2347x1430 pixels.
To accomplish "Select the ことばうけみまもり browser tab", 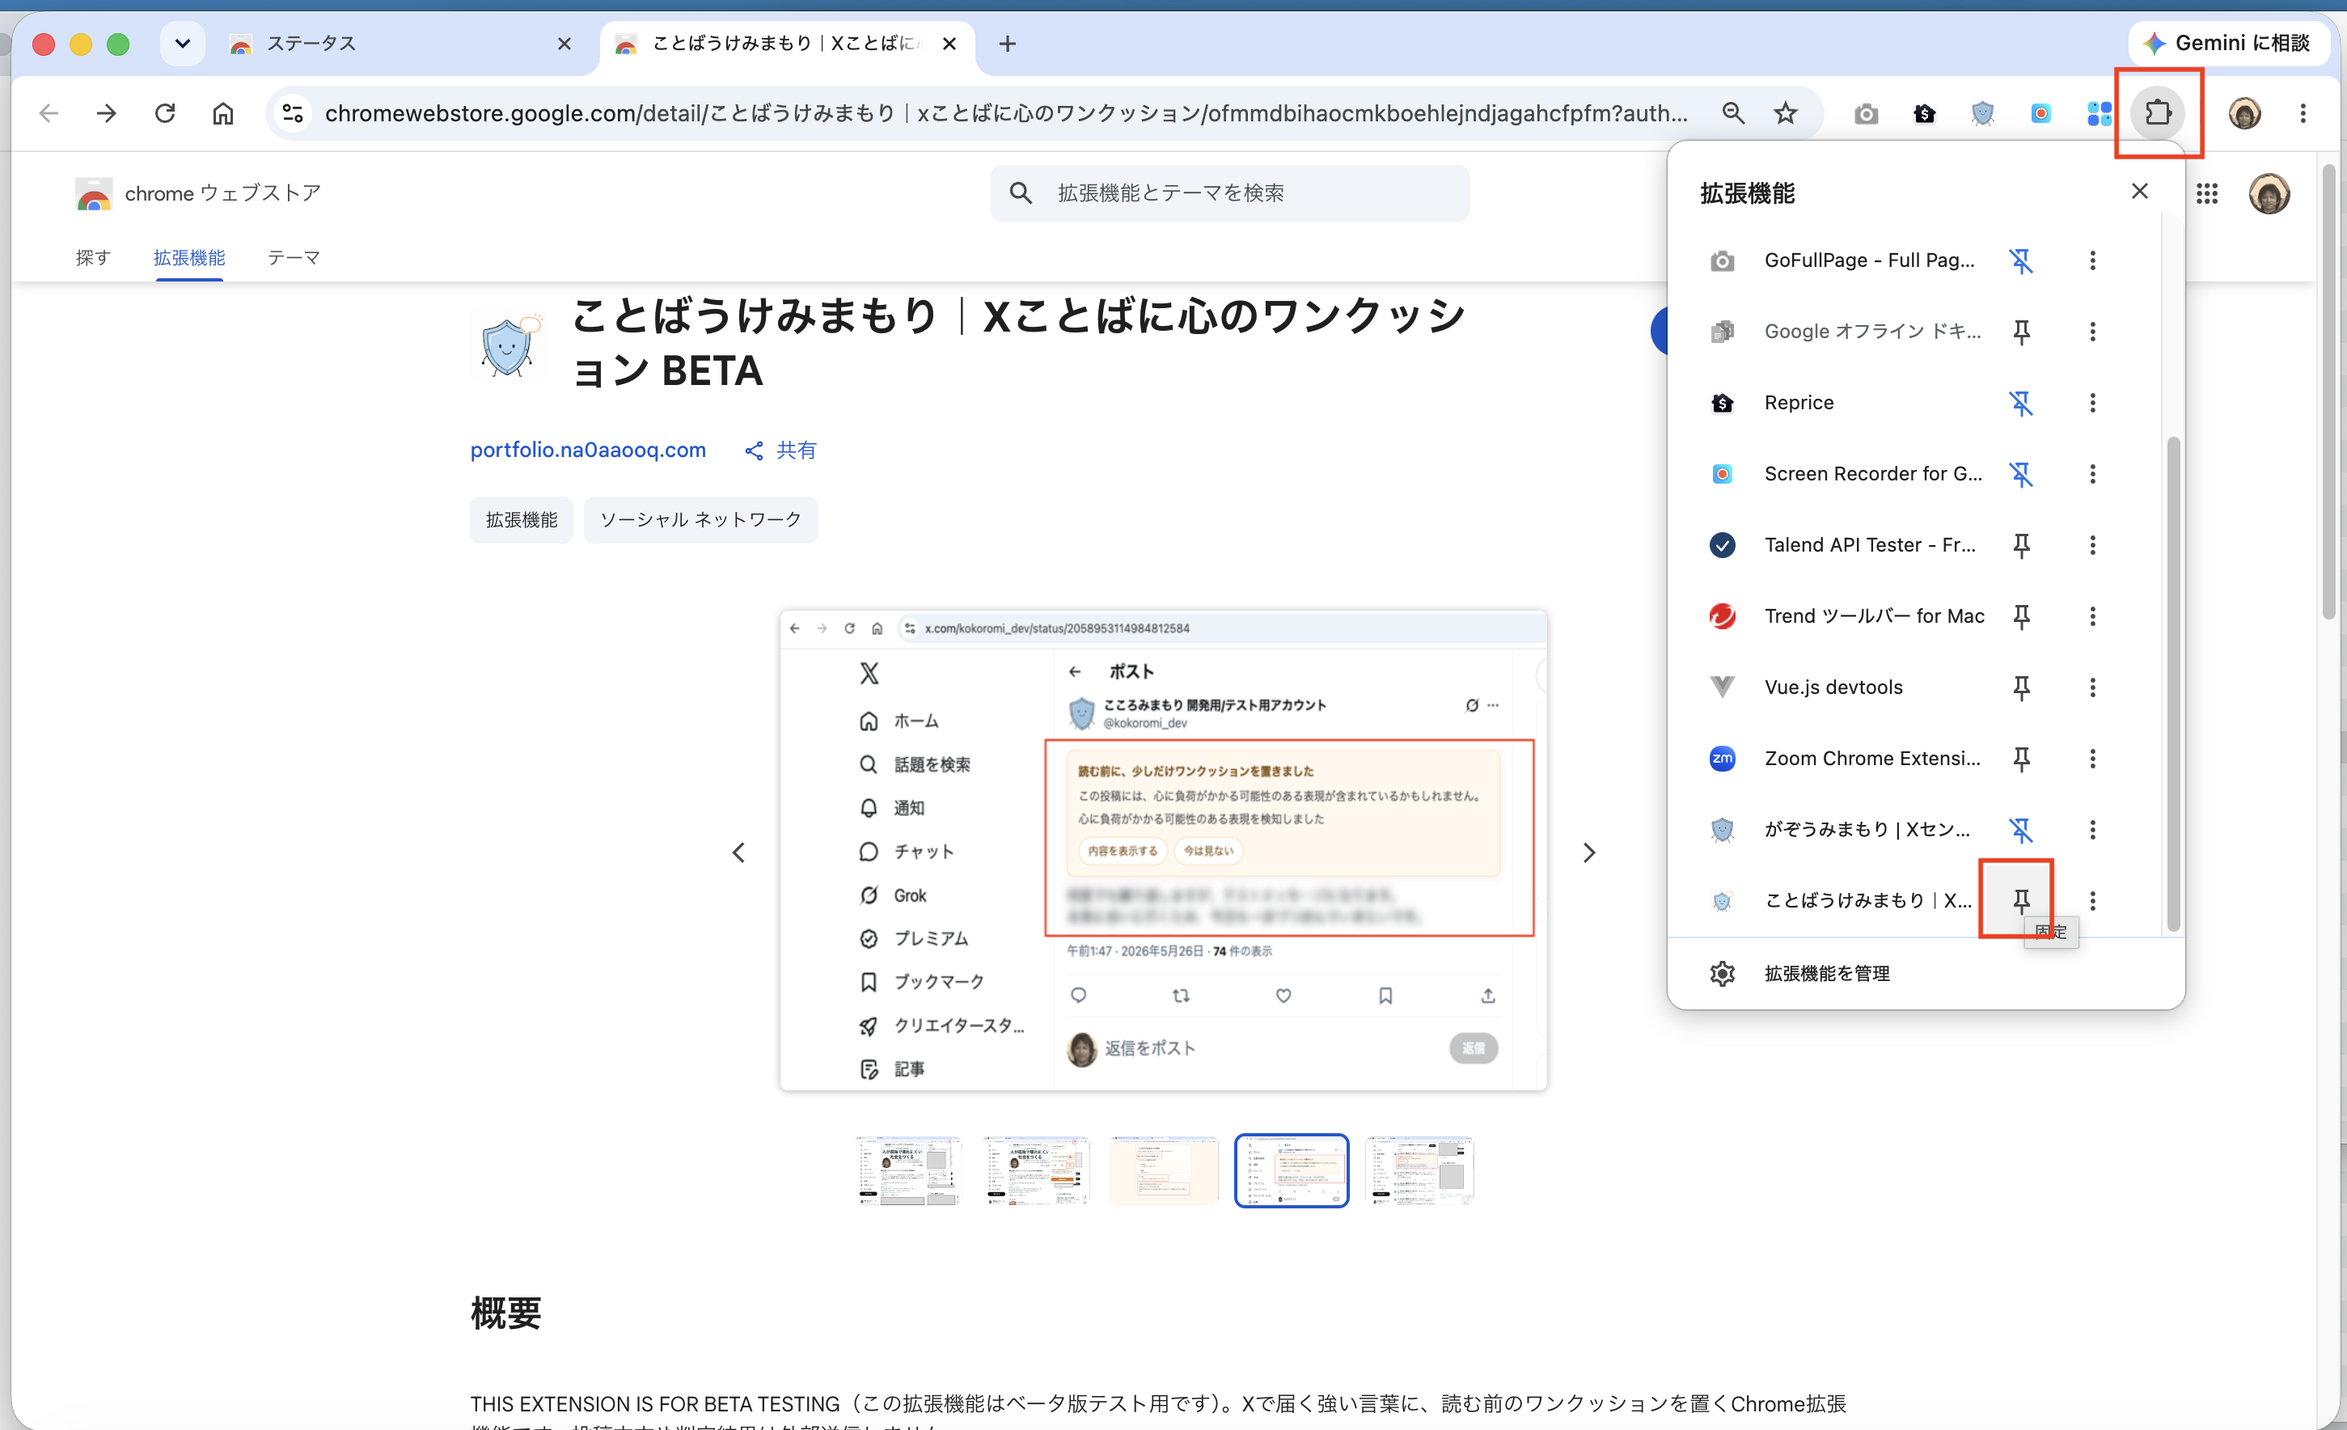I will click(787, 44).
